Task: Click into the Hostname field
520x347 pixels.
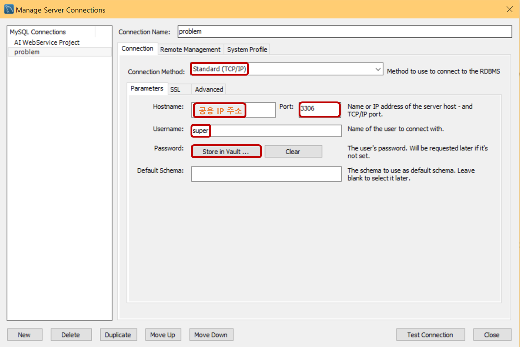Action: coord(233,110)
